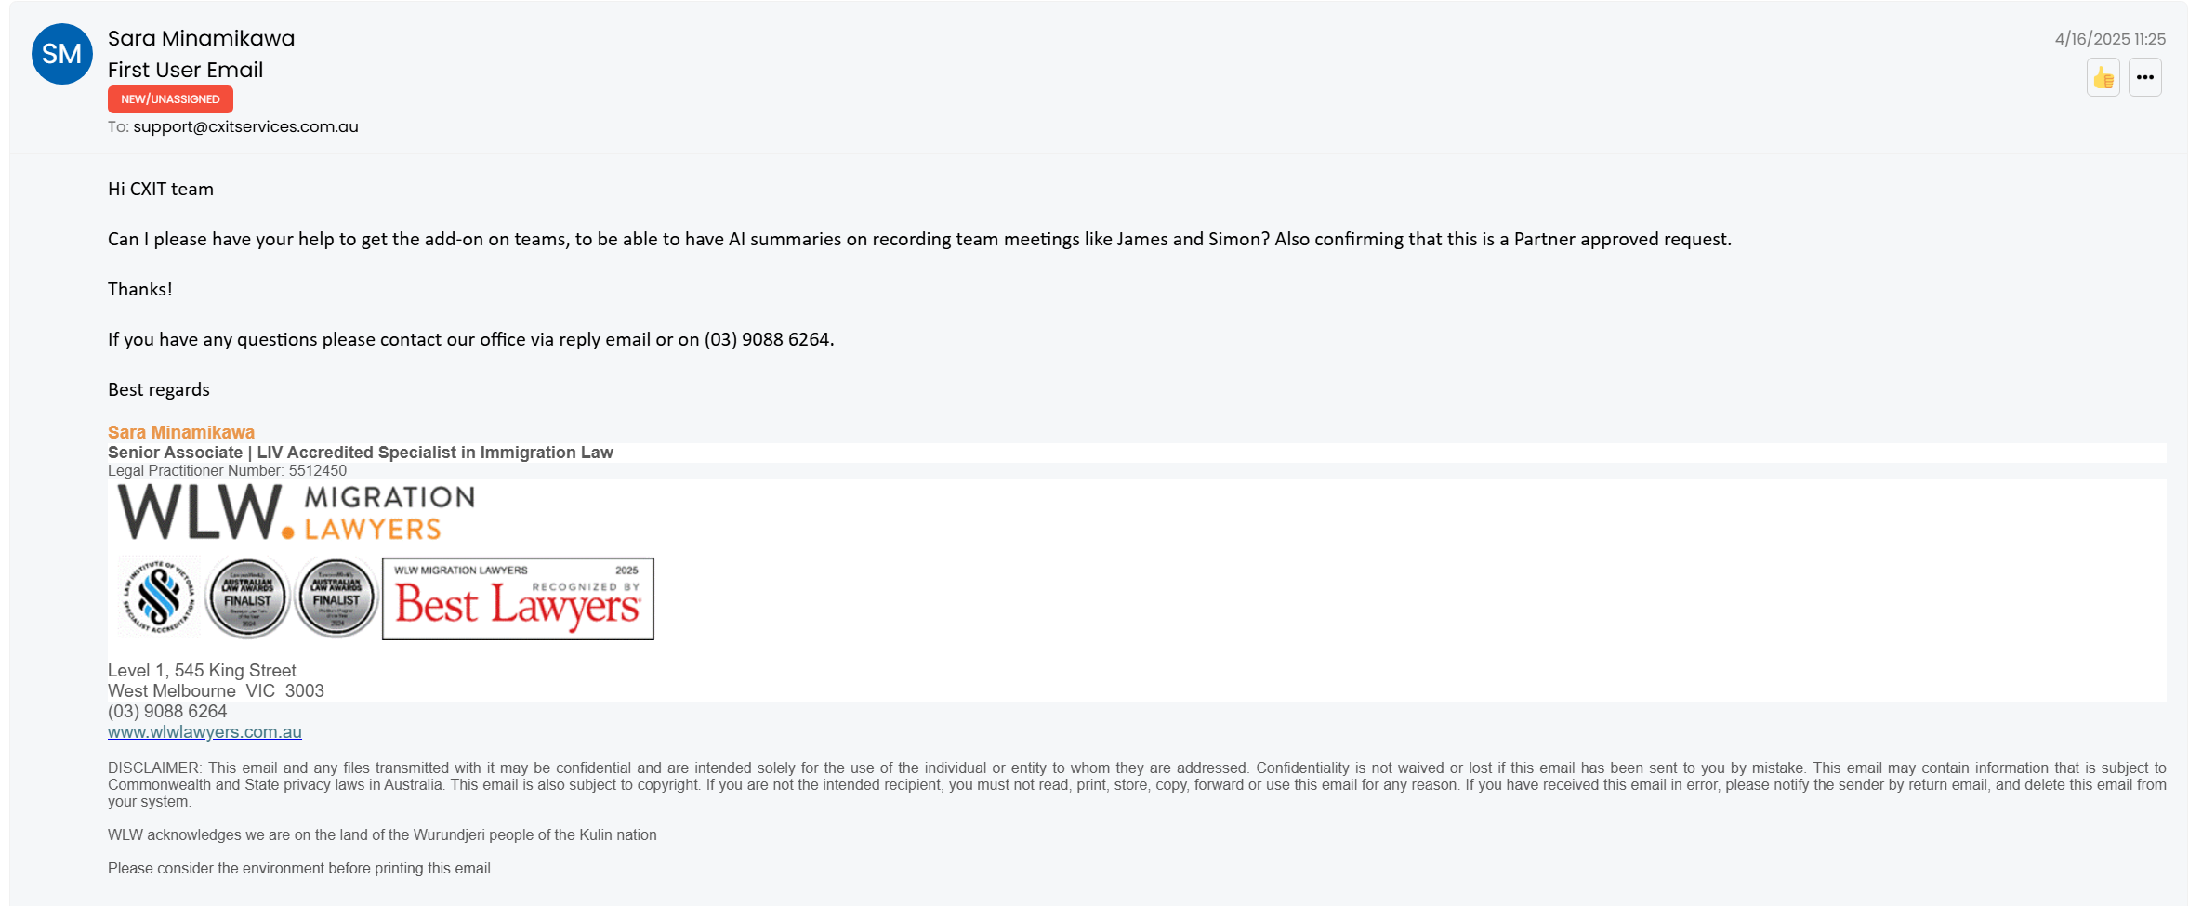Click the sender name Sara Minamikawa in header

(201, 38)
